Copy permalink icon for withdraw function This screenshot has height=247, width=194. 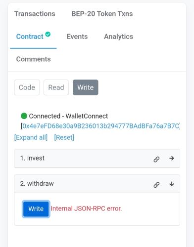pyautogui.click(x=156, y=185)
